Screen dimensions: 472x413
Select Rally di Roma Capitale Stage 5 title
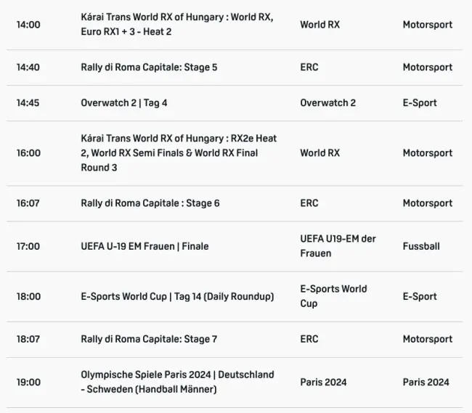click(149, 68)
